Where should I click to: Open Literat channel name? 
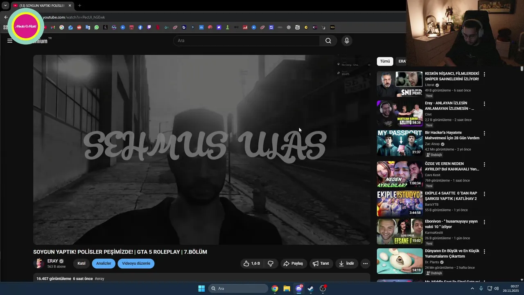429,85
